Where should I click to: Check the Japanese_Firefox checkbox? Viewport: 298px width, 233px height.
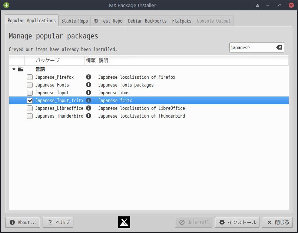(x=30, y=77)
